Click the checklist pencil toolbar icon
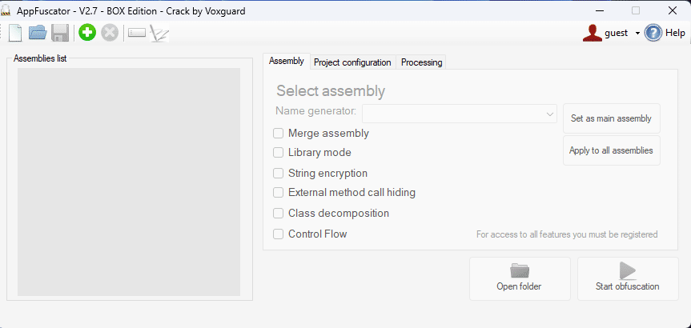This screenshot has width=691, height=328. click(159, 33)
